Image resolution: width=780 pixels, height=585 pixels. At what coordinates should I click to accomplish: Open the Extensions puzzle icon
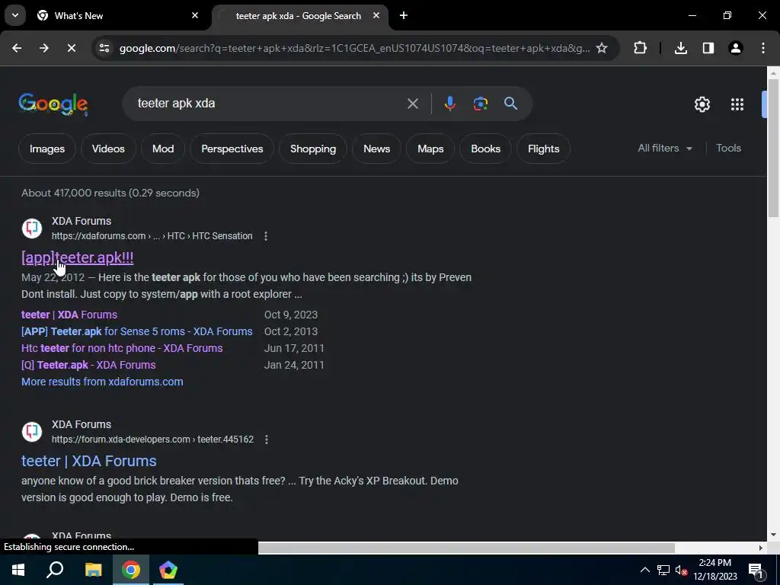[640, 48]
